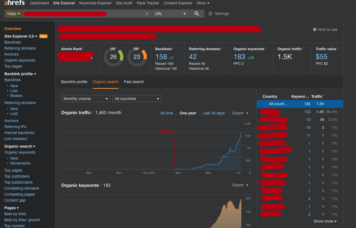
Task: Open Competing domains in the sidebar
Action: (x=22, y=188)
